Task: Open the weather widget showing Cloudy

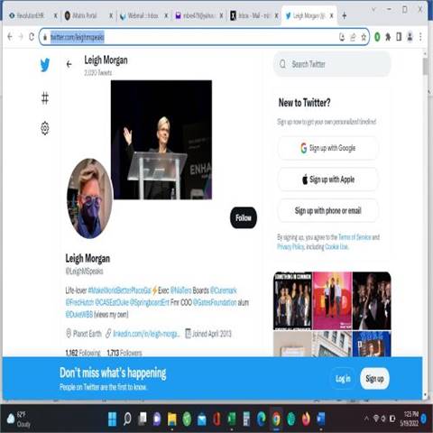Action: tap(19, 419)
